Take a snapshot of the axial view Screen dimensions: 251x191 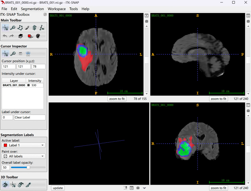tap(147, 21)
